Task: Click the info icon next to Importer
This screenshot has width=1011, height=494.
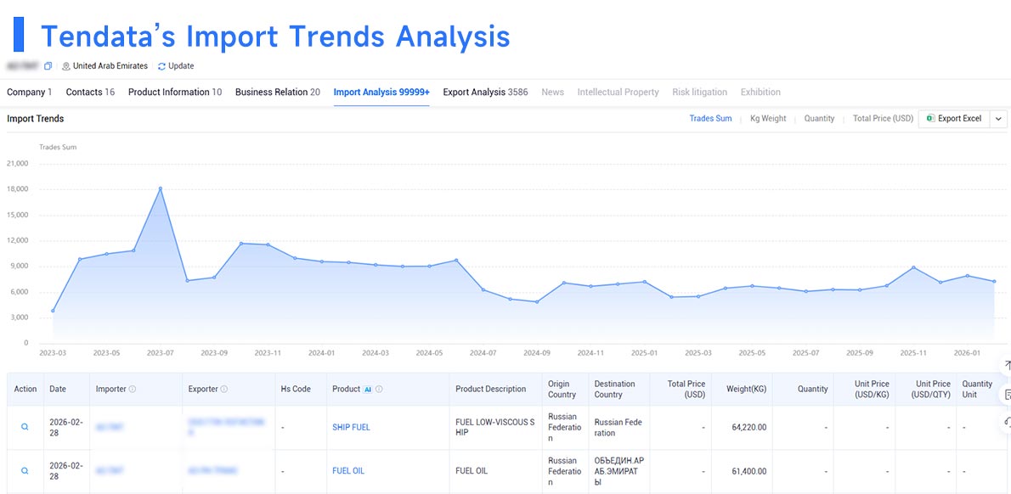Action: point(133,389)
